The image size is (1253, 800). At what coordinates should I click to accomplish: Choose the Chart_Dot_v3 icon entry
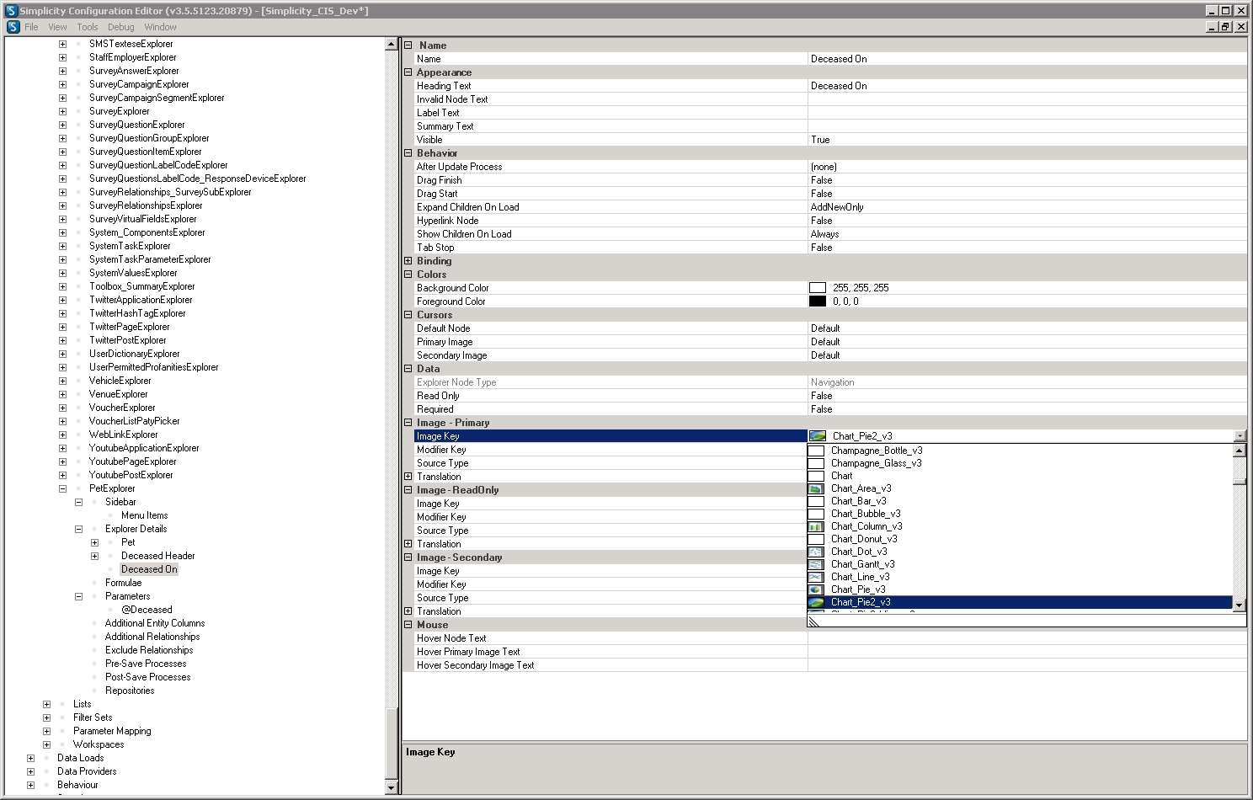pyautogui.click(x=815, y=552)
